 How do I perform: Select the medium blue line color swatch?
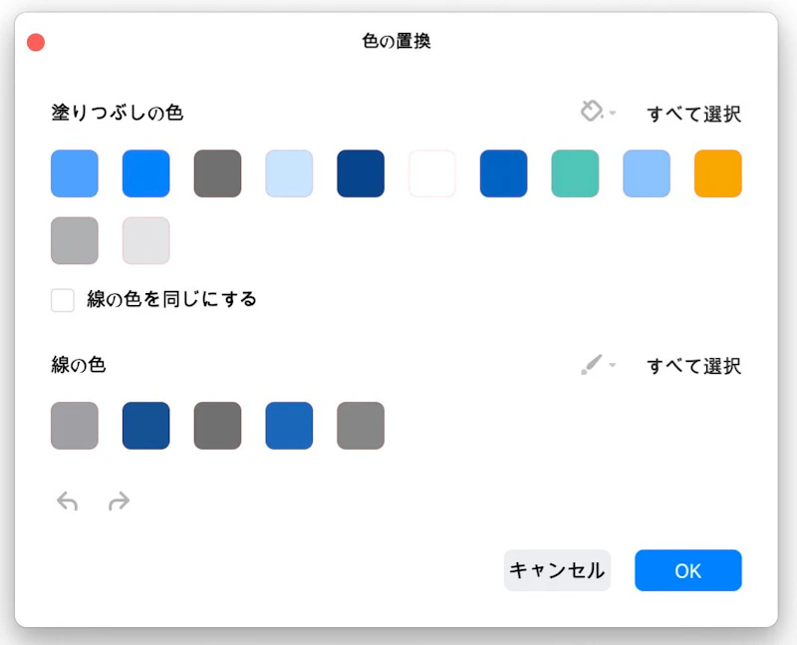tap(288, 425)
